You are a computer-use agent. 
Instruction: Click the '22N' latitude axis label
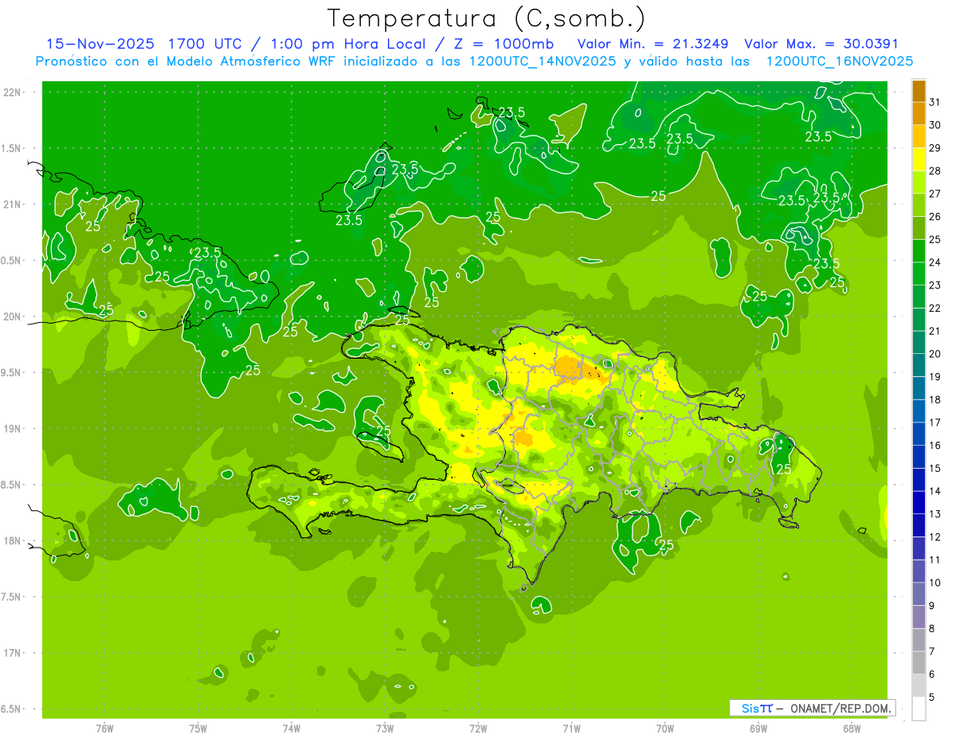pos(13,92)
